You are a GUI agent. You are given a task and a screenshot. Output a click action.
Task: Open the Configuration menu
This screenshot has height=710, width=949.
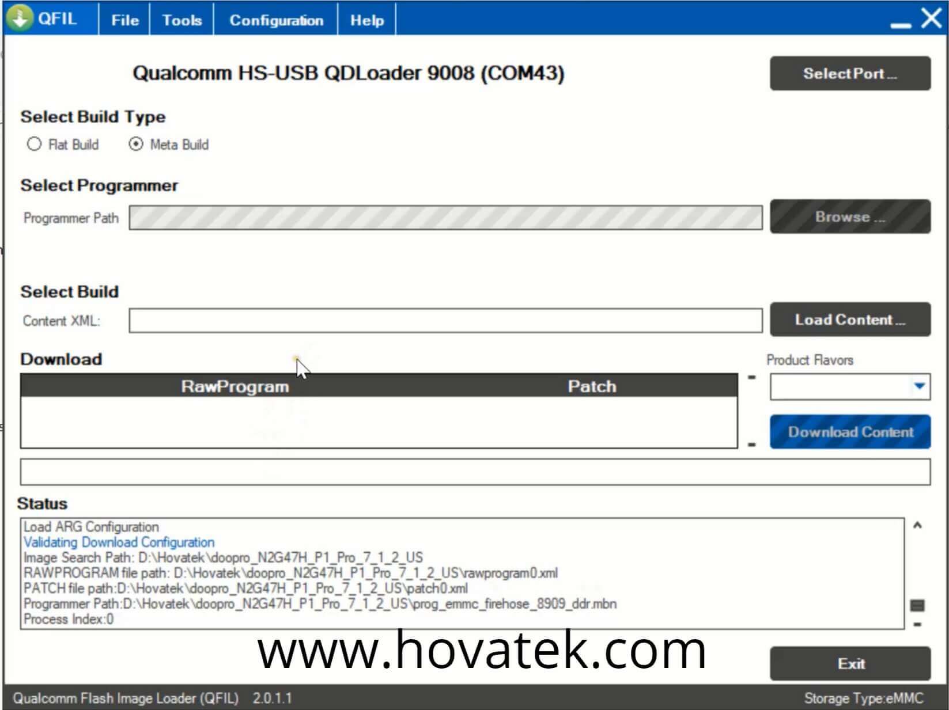[276, 20]
